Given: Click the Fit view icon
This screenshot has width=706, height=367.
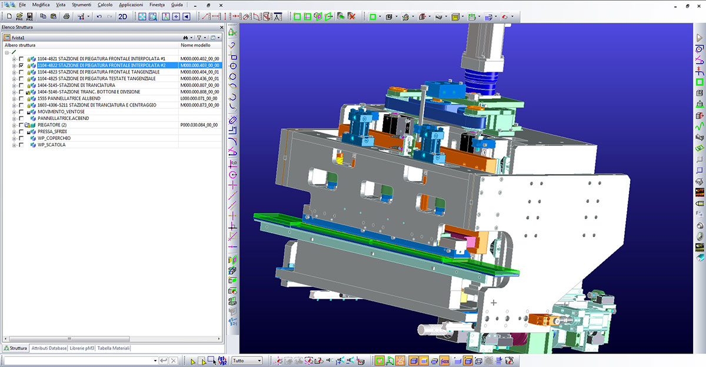Looking at the screenshot, I should point(142,16).
